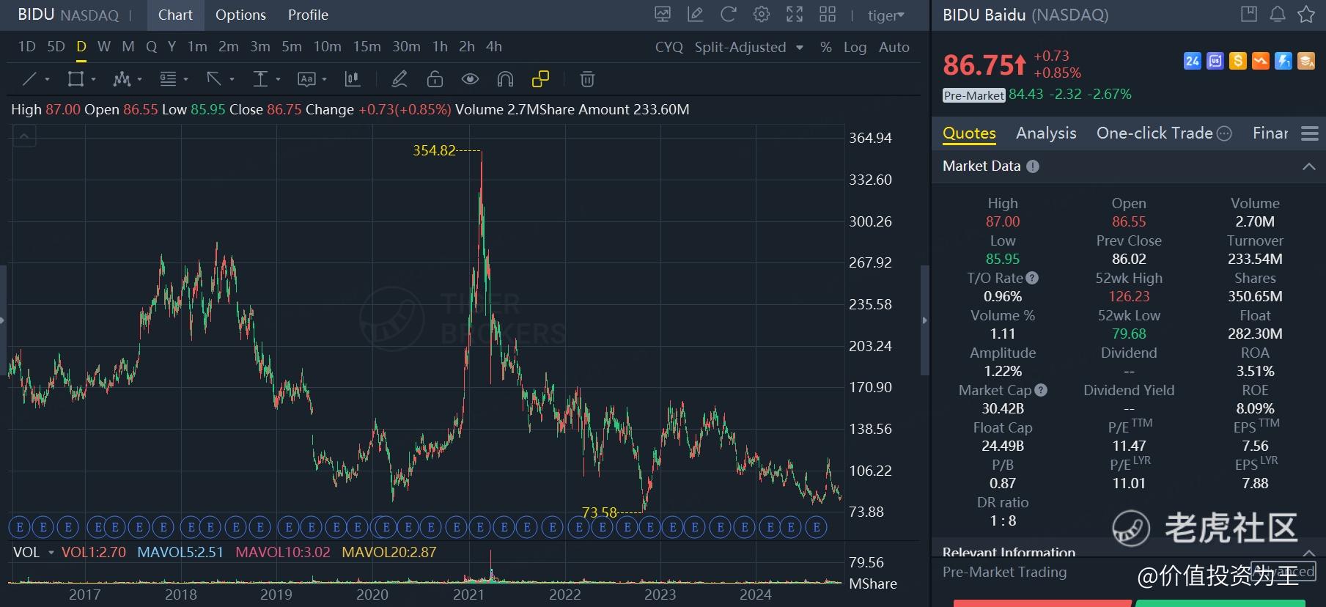Click the orange downward trend badge

point(1261,61)
